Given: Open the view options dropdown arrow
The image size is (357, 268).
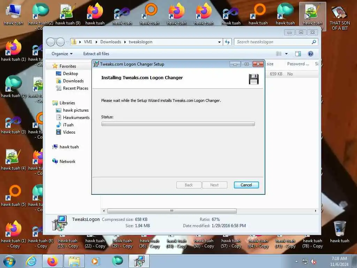Looking at the screenshot, I should coord(287,54).
